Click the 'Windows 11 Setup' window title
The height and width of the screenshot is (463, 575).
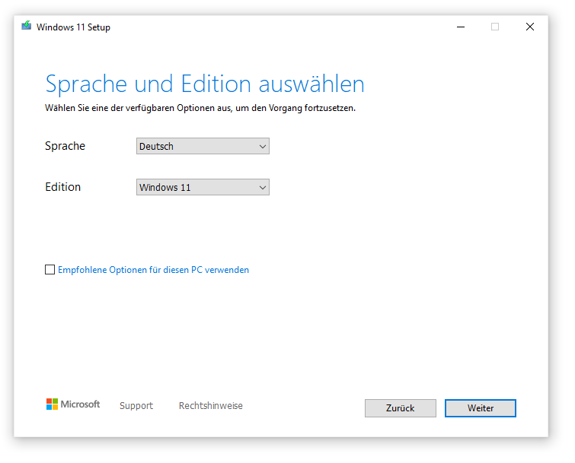73,27
